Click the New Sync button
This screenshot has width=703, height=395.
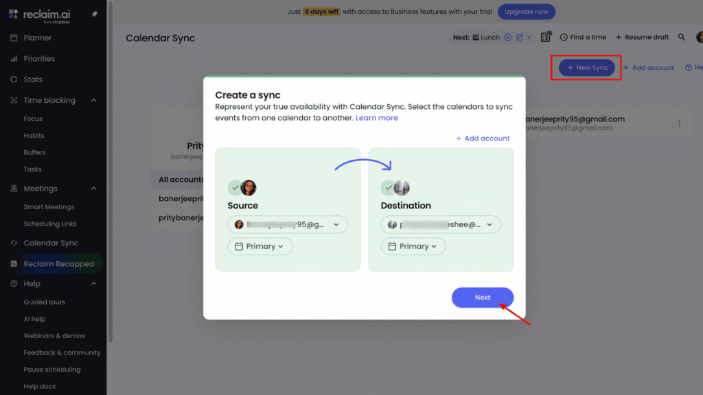[586, 67]
